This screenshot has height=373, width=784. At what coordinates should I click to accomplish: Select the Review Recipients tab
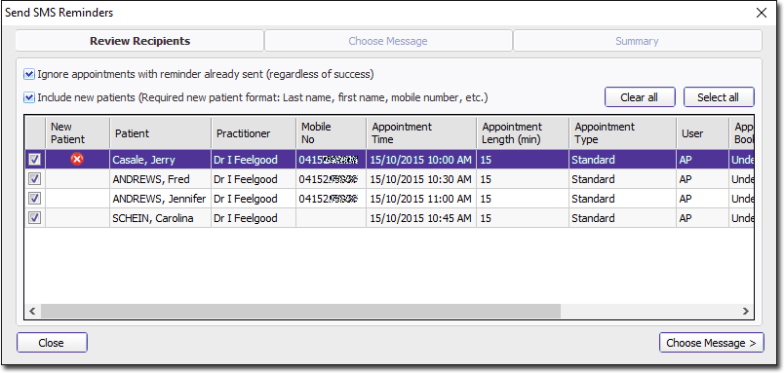[x=140, y=41]
